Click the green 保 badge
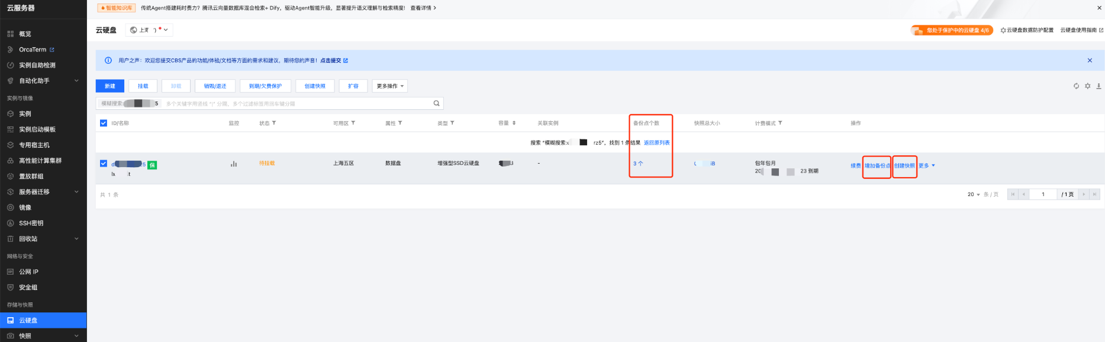Viewport: 1105px width, 342px height. pos(152,165)
